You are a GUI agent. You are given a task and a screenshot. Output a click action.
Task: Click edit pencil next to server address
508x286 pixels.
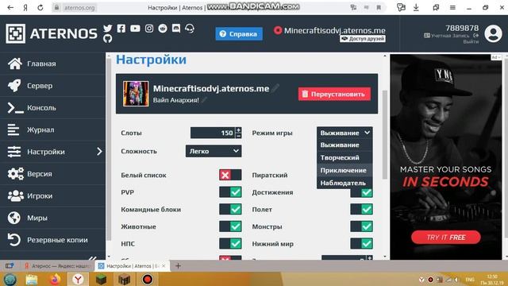tap(275, 88)
